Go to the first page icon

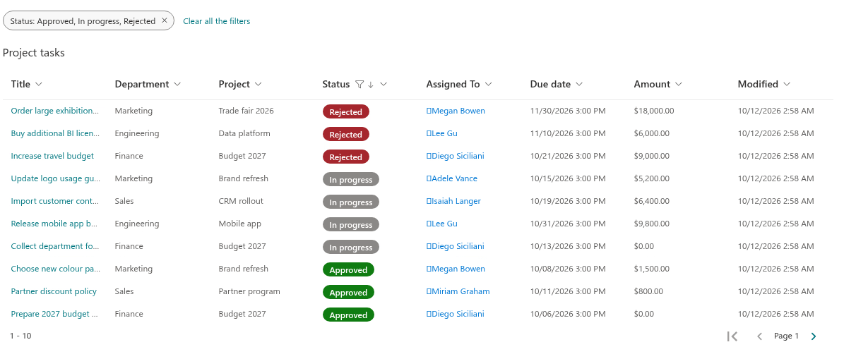point(732,336)
